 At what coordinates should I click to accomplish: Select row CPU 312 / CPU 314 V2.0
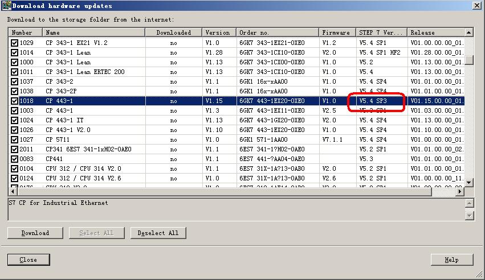click(x=237, y=169)
